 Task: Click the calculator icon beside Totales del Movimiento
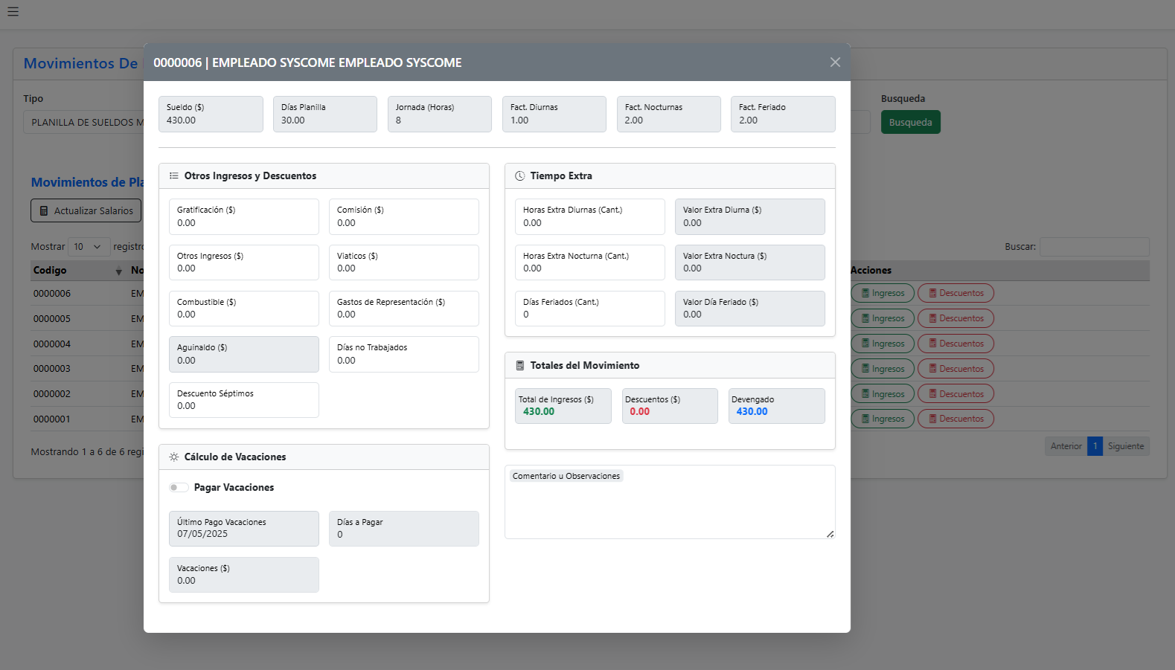pos(519,366)
